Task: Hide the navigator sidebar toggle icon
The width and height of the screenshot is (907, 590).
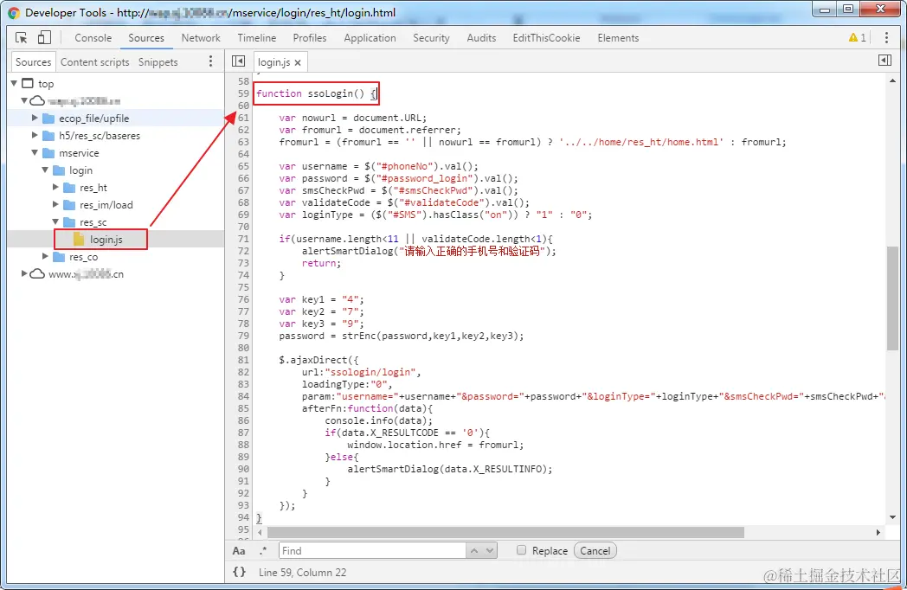Action: pyautogui.click(x=238, y=61)
